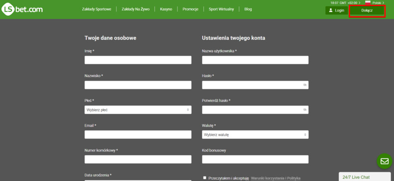Show the password in the Hasło field

tap(305, 85)
